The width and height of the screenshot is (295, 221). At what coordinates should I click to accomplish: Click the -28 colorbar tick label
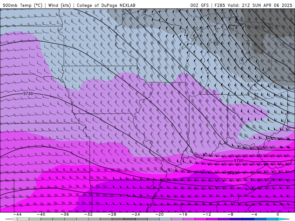click(112, 214)
